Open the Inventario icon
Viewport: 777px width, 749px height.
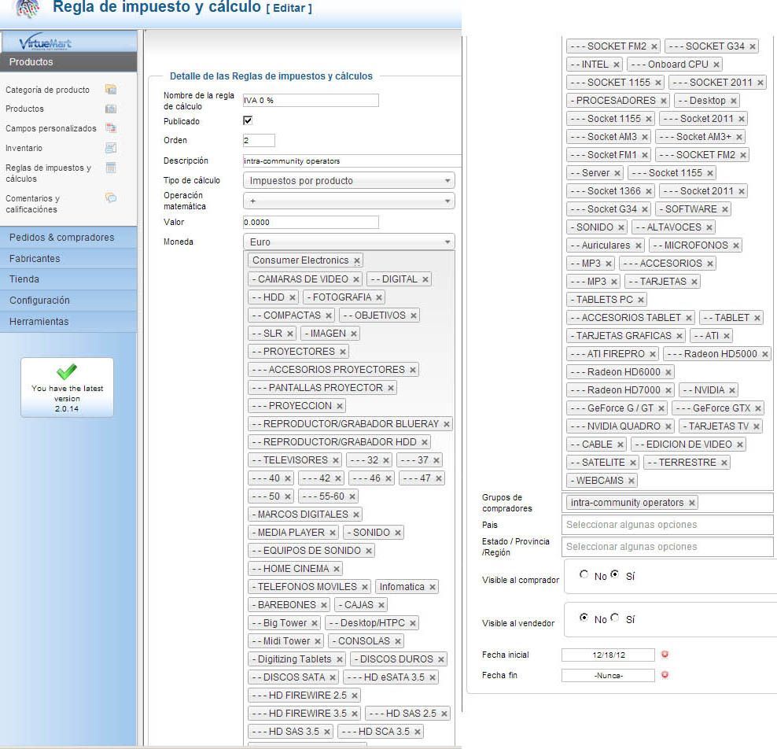point(111,148)
